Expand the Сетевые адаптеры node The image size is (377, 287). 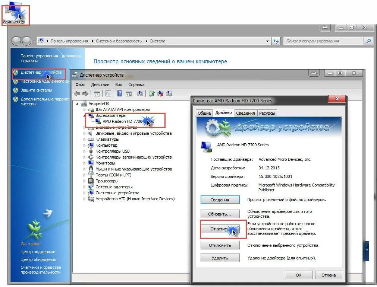(84, 187)
